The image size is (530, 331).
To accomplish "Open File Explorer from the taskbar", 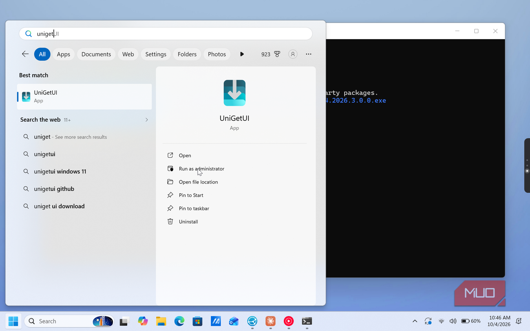I will (x=161, y=321).
